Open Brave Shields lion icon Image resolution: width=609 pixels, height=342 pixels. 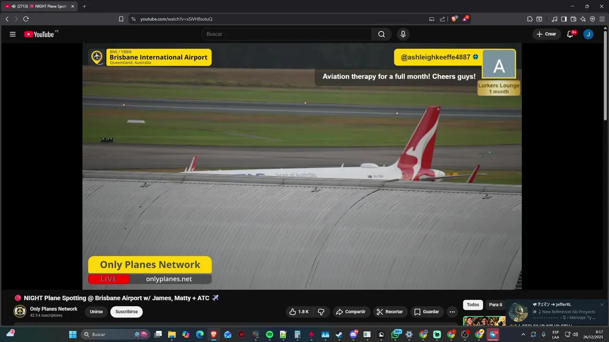[454, 19]
